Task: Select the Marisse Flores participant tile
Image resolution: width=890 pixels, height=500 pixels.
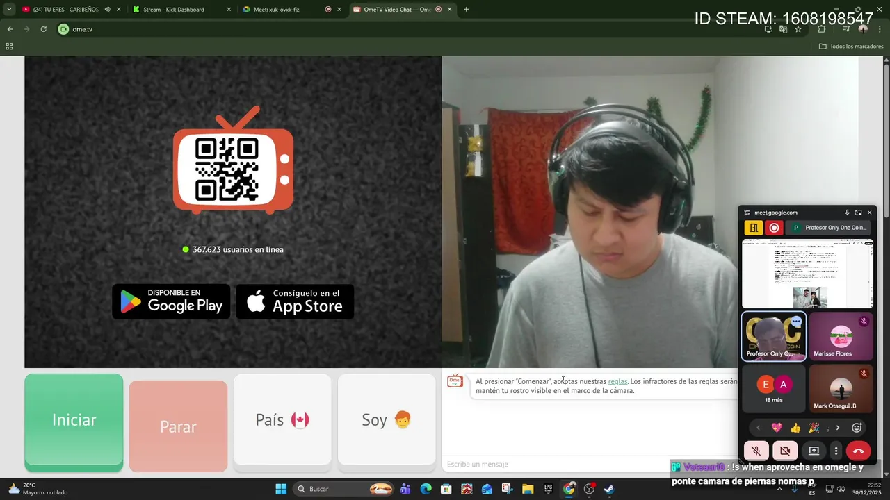Action: 841,336
